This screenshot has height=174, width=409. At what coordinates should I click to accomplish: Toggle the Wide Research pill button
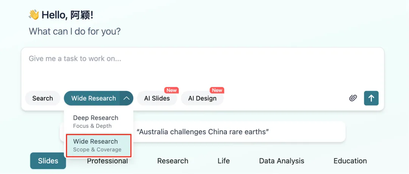tap(93, 98)
